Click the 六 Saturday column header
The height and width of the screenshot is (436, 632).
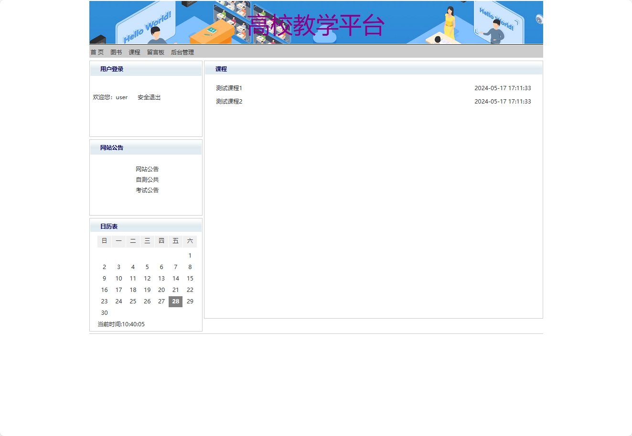[190, 241]
